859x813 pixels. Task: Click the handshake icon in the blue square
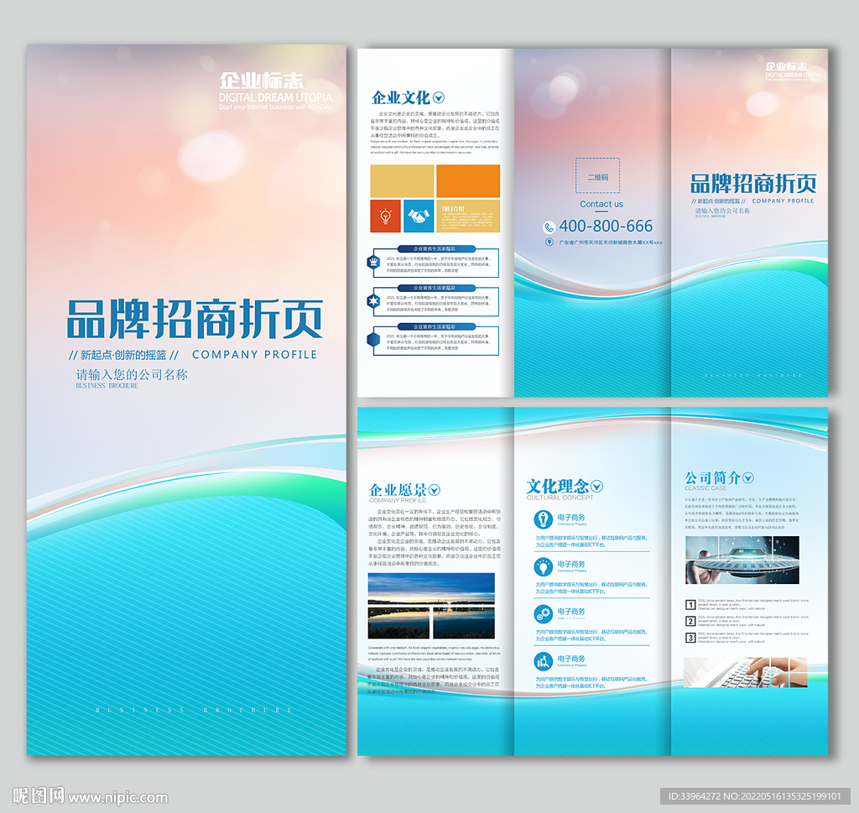pyautogui.click(x=419, y=216)
